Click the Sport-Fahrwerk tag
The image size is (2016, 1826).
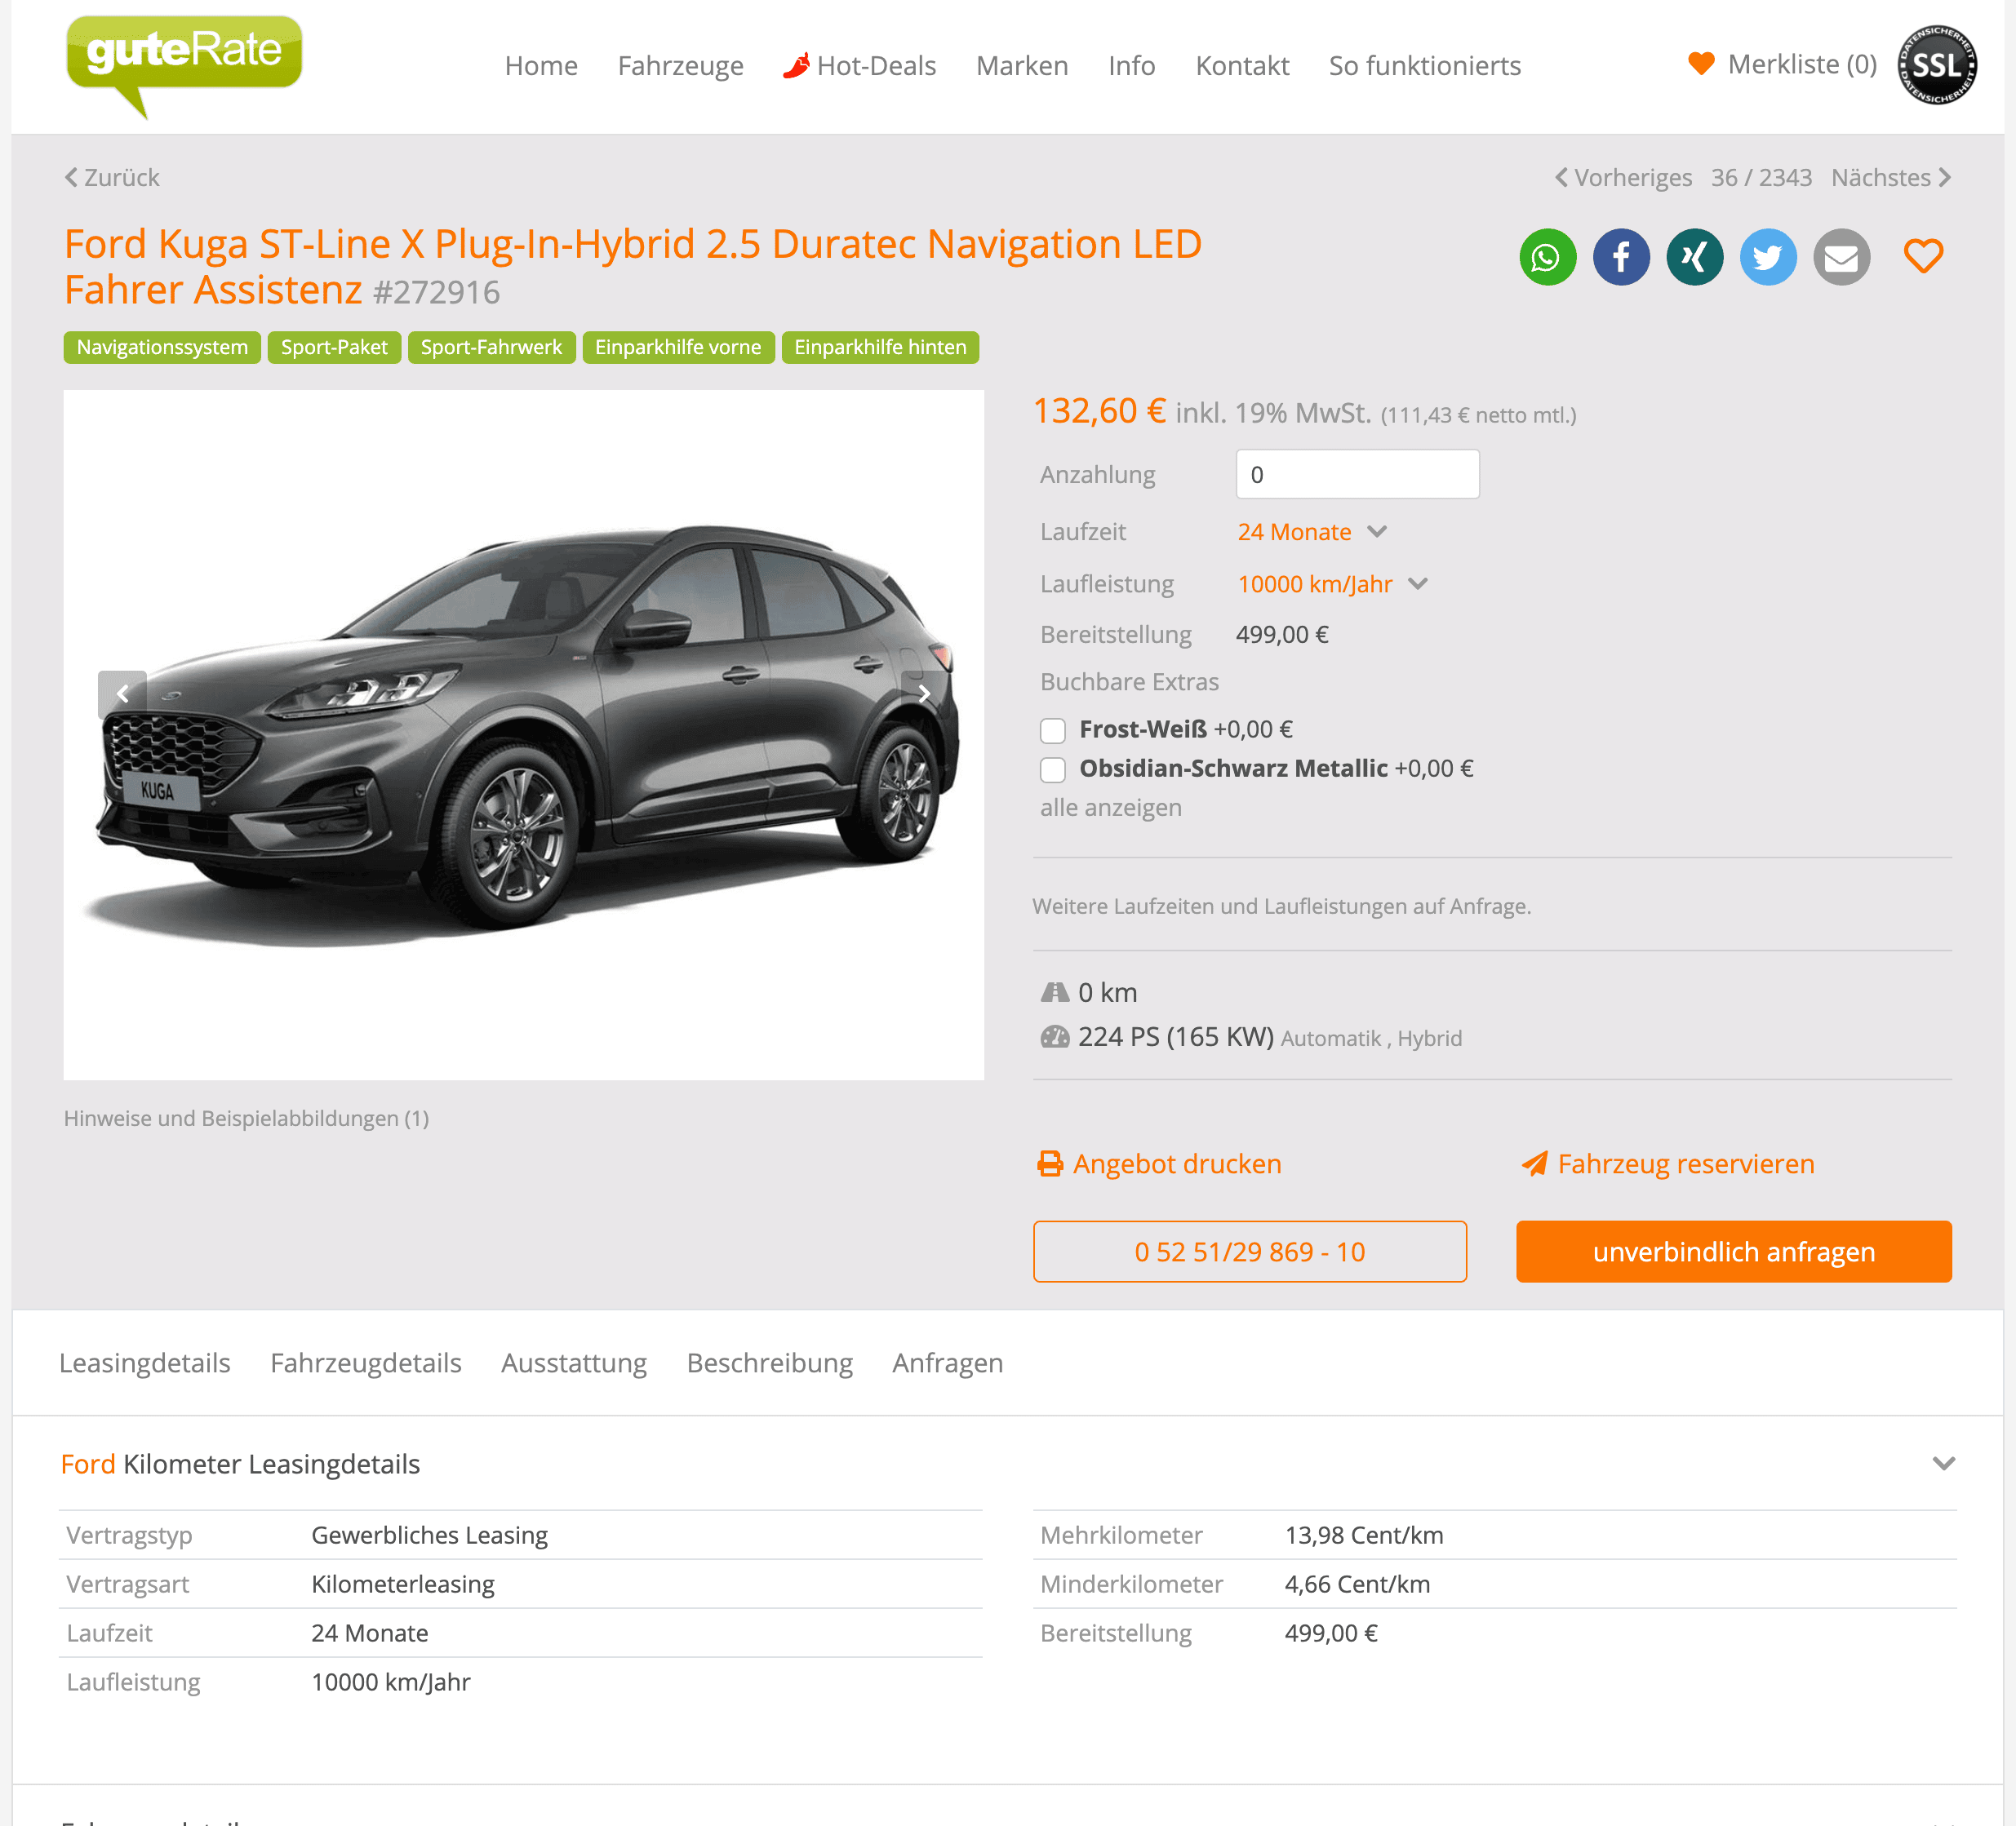click(x=491, y=347)
